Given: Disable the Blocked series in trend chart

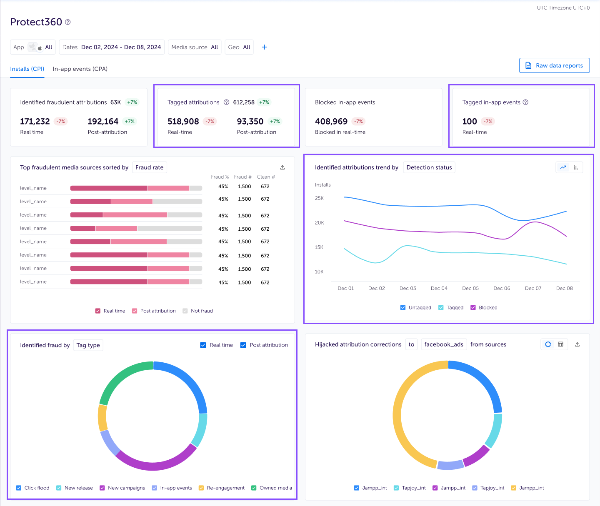Looking at the screenshot, I should point(473,307).
